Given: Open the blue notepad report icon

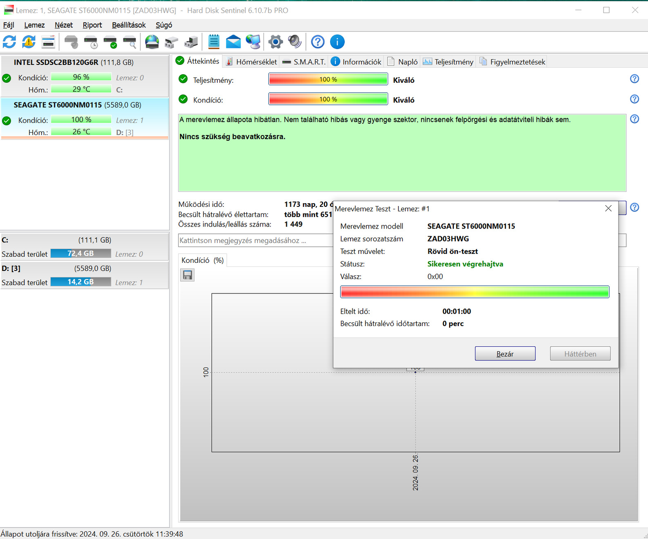Looking at the screenshot, I should [214, 42].
